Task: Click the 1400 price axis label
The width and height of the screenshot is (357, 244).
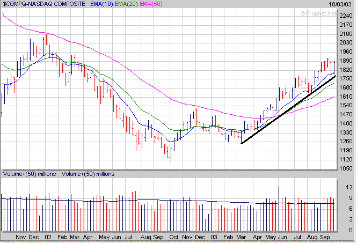Action: point(346,123)
